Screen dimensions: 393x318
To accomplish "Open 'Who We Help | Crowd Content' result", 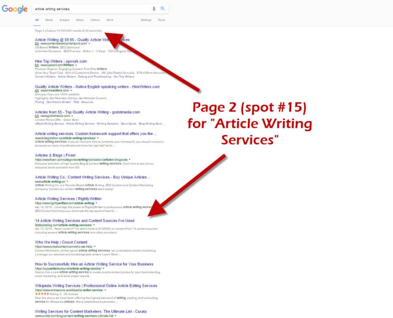I will pos(61,242).
